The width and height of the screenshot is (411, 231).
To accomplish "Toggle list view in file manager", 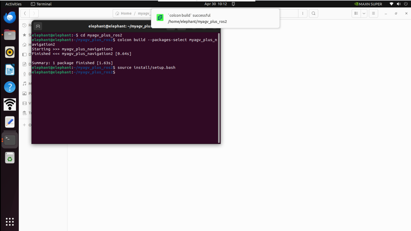I will coord(356,13).
